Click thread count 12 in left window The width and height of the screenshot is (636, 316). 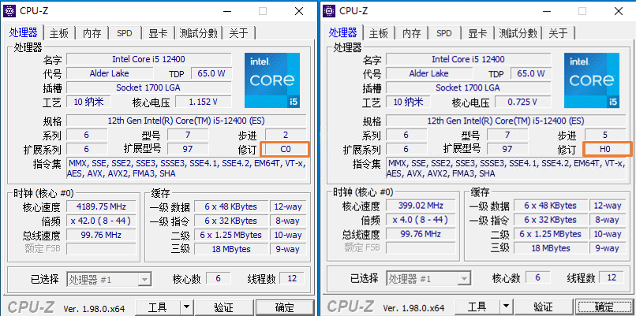pos(292,279)
